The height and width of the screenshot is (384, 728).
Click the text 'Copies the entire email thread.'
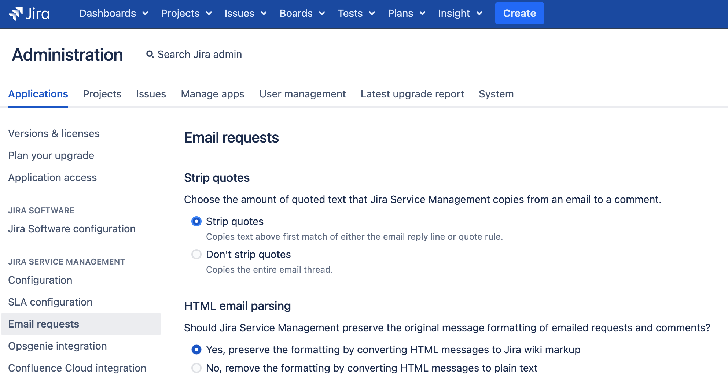click(x=269, y=270)
